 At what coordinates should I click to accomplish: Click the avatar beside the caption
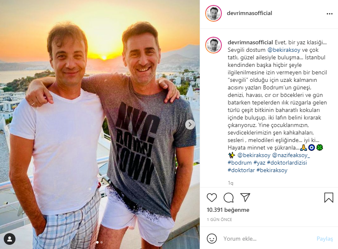[x=213, y=45]
